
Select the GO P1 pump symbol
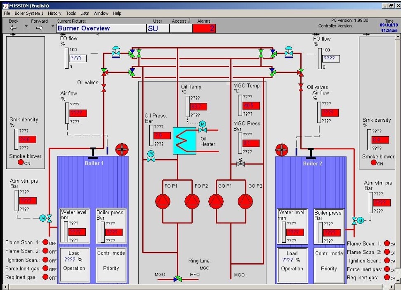tap(216, 201)
